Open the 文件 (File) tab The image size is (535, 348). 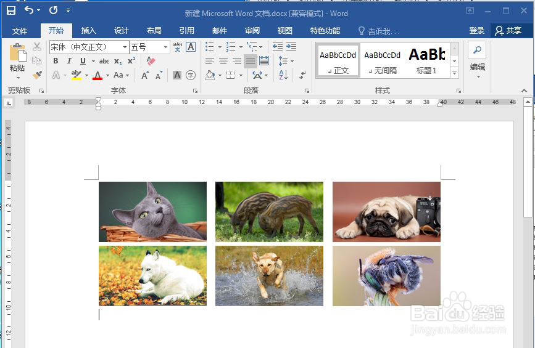pos(20,31)
